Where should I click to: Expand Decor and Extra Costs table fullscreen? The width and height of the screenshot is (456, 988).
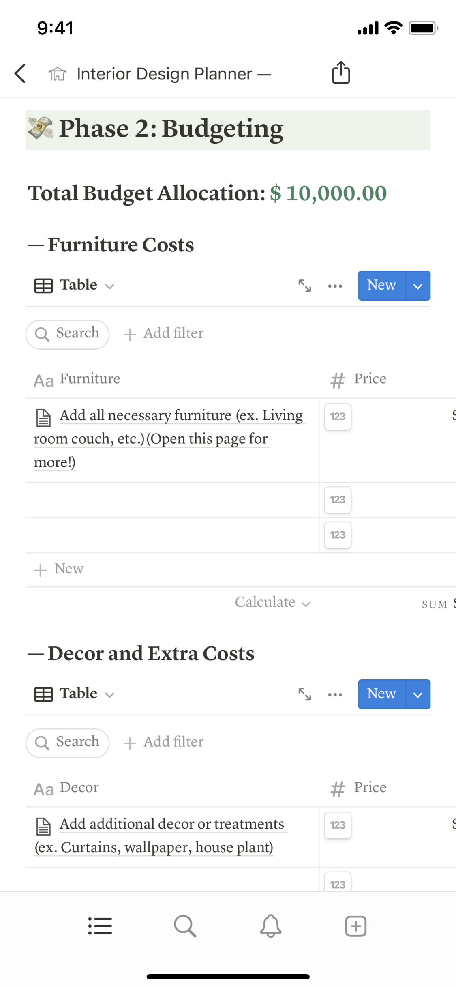tap(305, 694)
